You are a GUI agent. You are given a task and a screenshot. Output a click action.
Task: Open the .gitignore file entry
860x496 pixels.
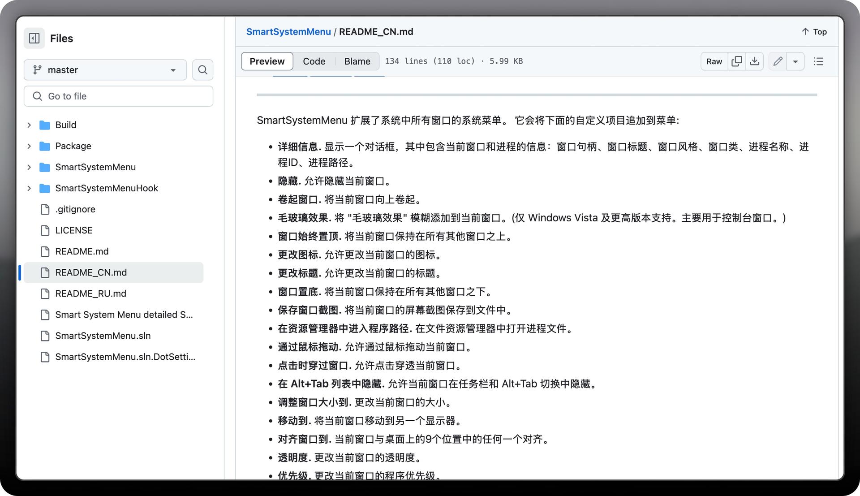tap(75, 209)
